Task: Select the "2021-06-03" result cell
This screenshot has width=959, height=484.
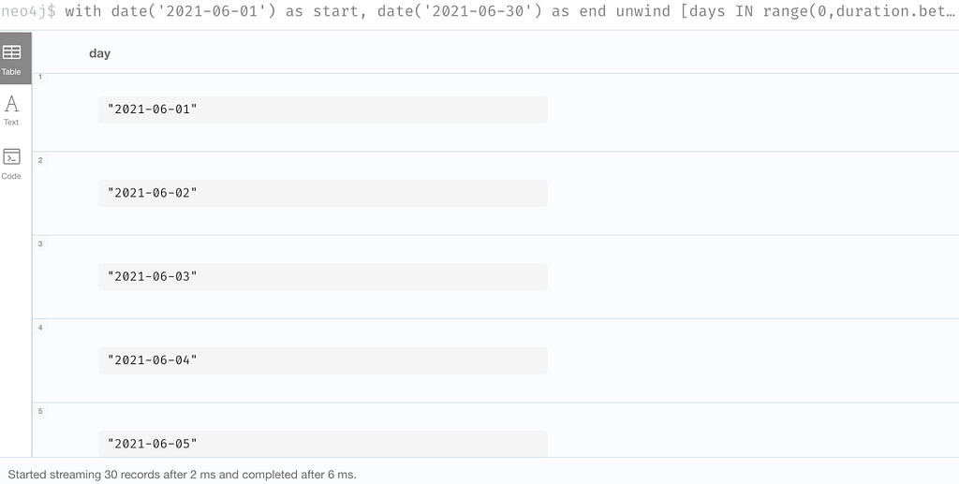Action: pos(323,277)
